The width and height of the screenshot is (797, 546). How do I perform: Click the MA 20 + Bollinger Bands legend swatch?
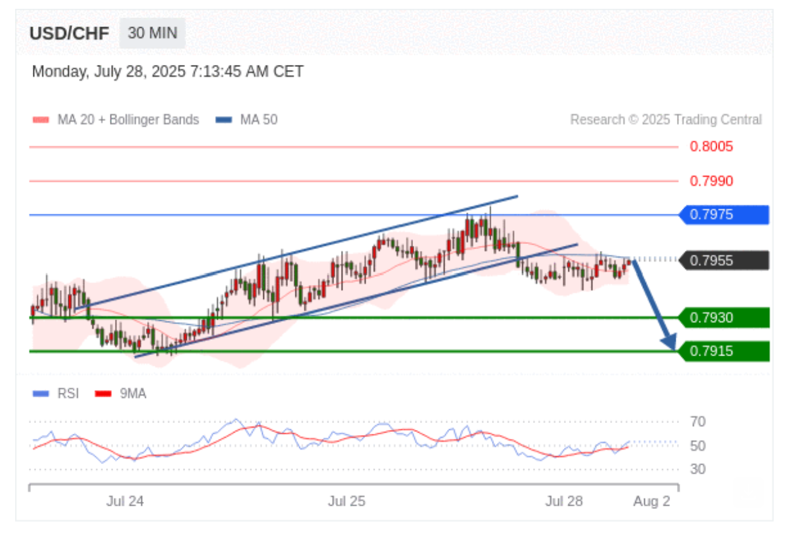coord(41,120)
